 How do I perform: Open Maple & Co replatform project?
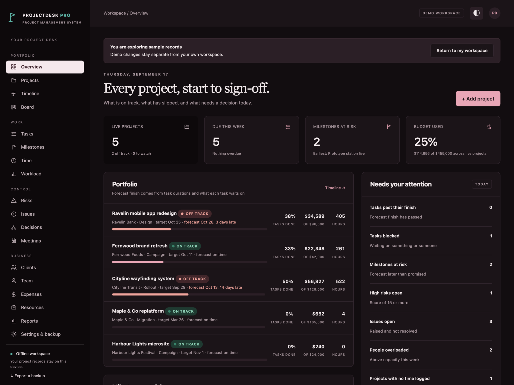229,318
